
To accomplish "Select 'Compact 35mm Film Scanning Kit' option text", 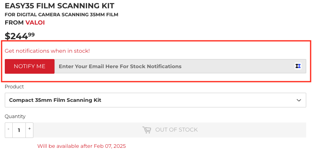I will click(55, 100).
